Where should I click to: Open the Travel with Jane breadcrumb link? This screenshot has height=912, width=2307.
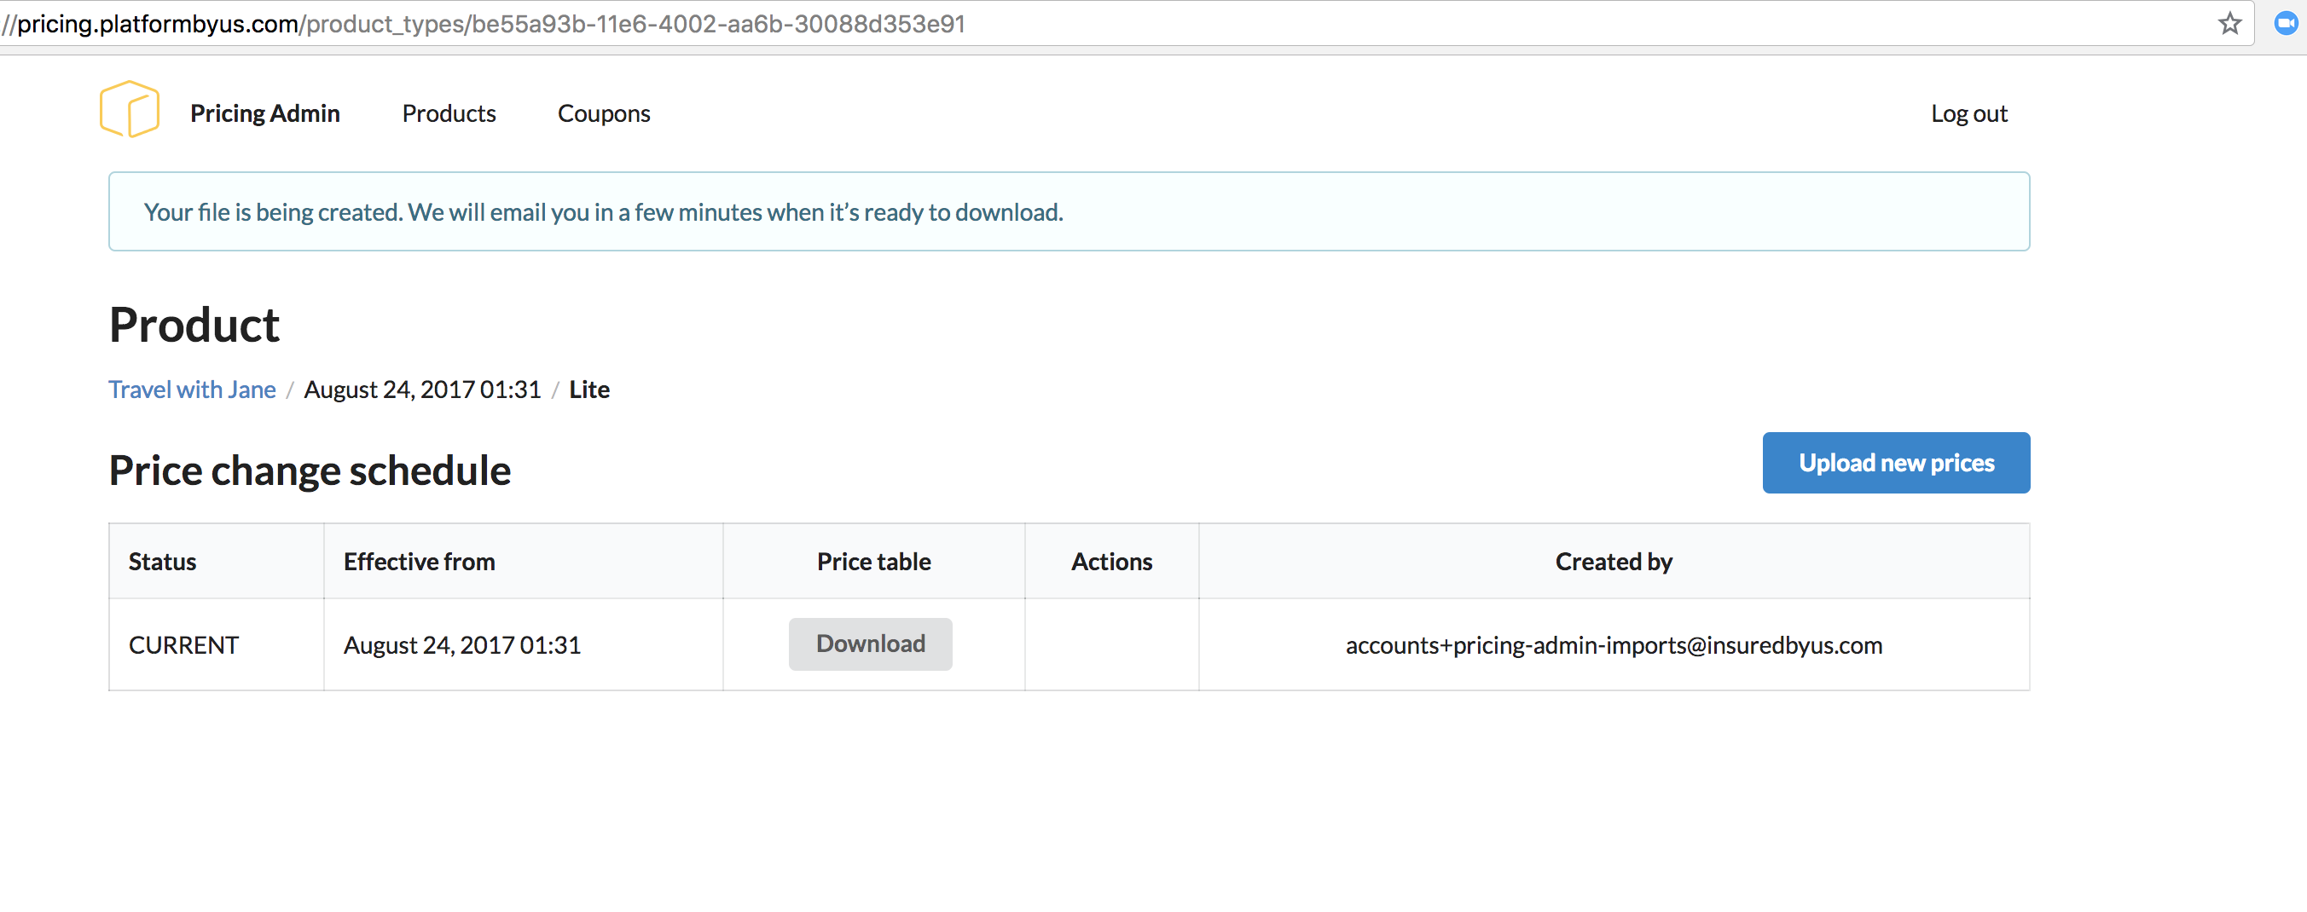coord(192,390)
